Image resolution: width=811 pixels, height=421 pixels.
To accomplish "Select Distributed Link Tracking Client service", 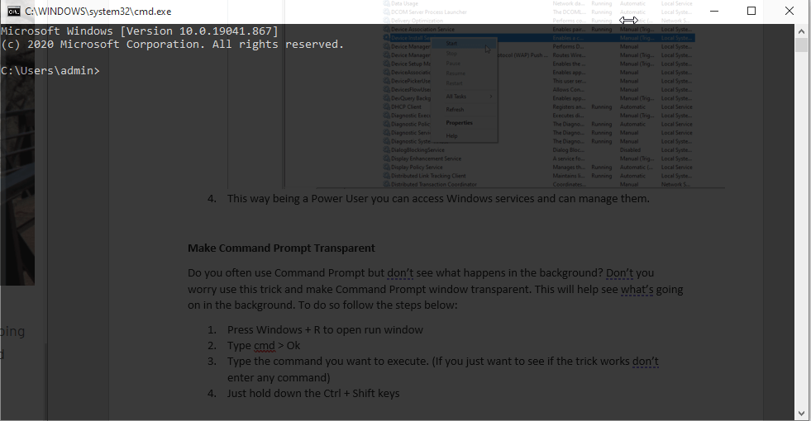I will point(430,176).
